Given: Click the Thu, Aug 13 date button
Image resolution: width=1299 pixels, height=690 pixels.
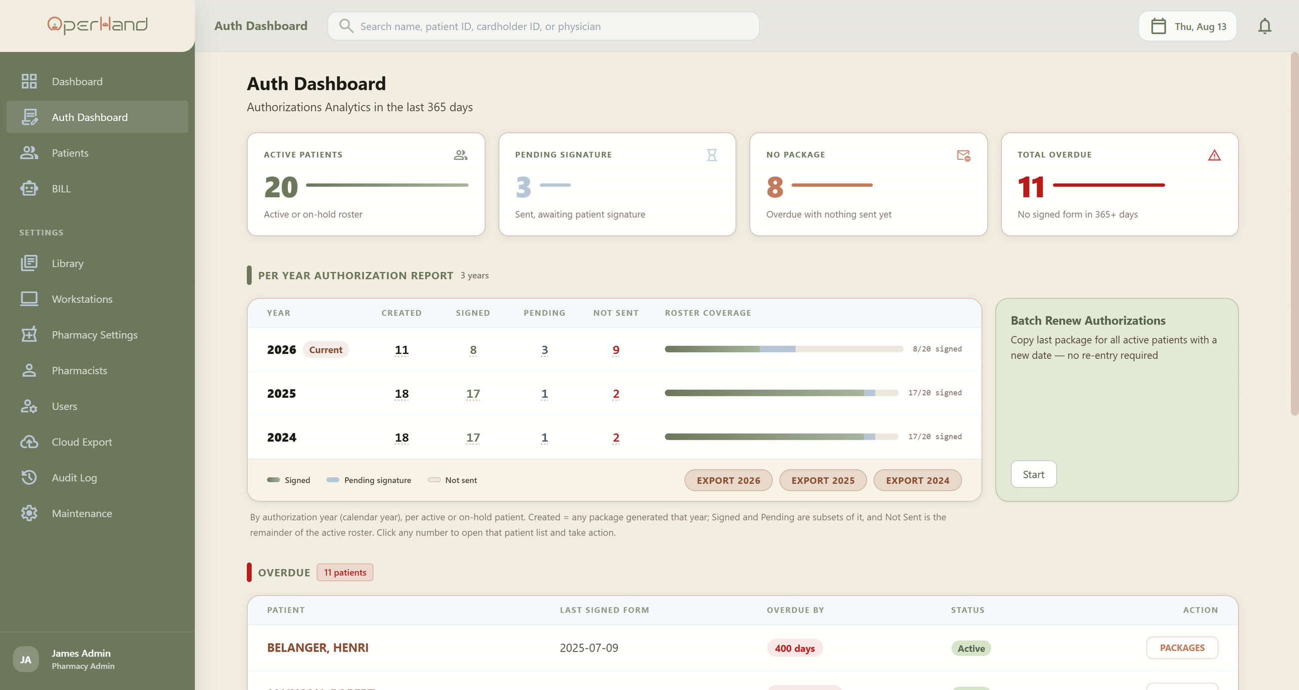Looking at the screenshot, I should [x=1188, y=26].
